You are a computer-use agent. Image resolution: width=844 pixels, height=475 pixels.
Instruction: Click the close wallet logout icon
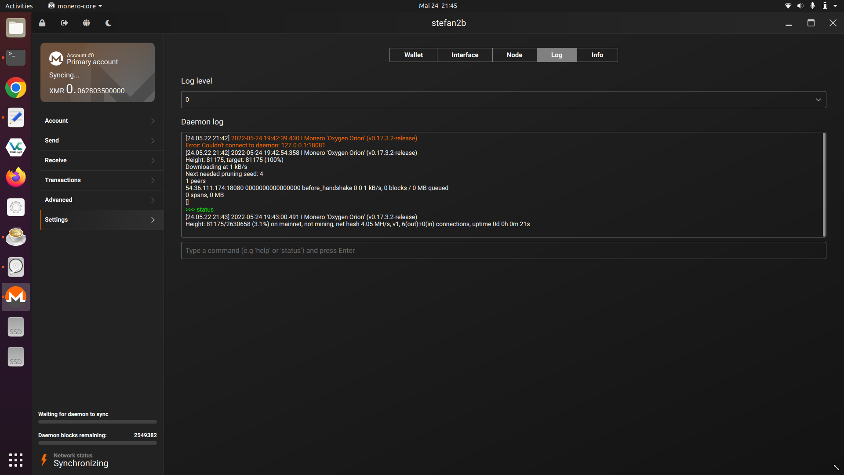(x=65, y=23)
